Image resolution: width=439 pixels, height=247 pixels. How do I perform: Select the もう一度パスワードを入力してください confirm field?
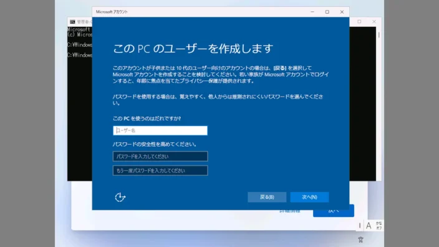tap(160, 170)
